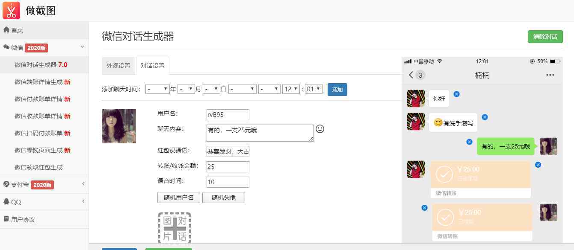Click the chat title 楠楠 in the preview
574x250 pixels.
[482, 75]
